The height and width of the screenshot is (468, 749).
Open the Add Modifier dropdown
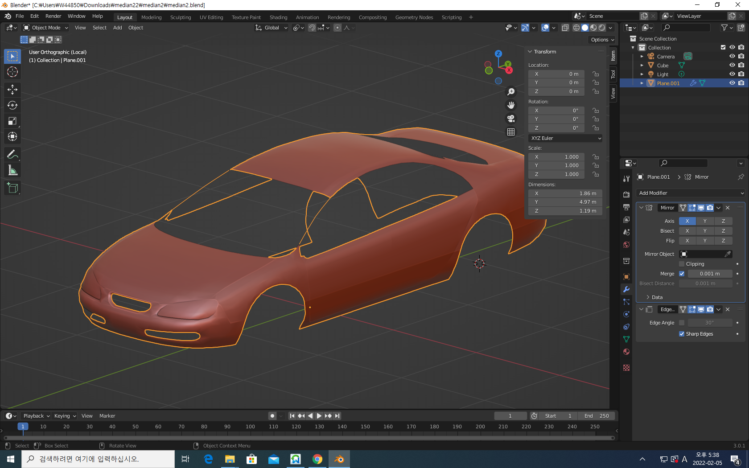point(690,193)
